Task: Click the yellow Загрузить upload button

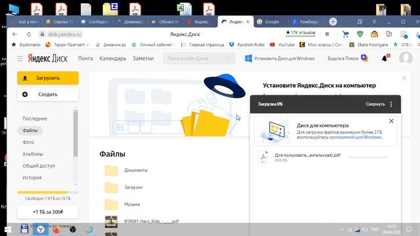Action: [48, 78]
